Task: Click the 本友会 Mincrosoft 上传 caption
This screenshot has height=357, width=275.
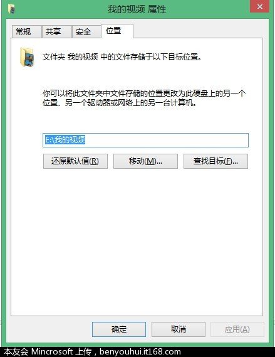Action: pos(48,352)
